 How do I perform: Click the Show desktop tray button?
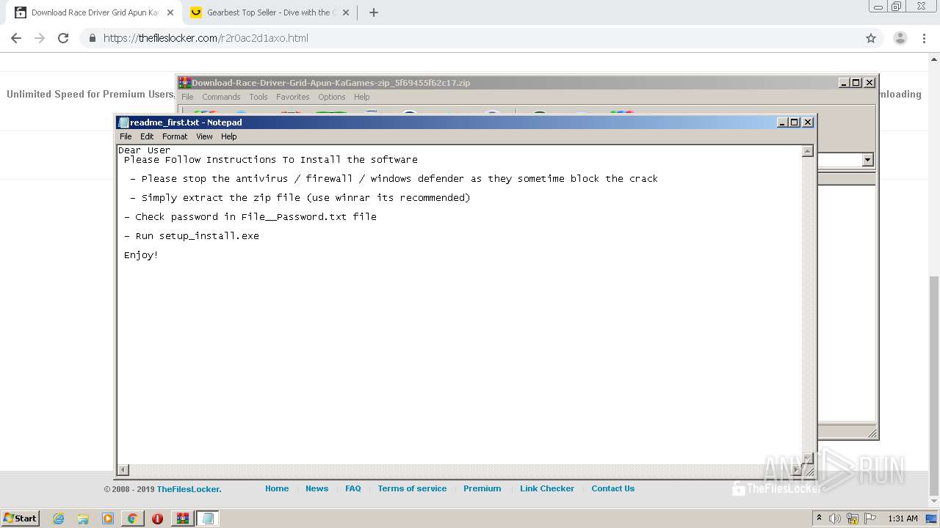point(932,518)
